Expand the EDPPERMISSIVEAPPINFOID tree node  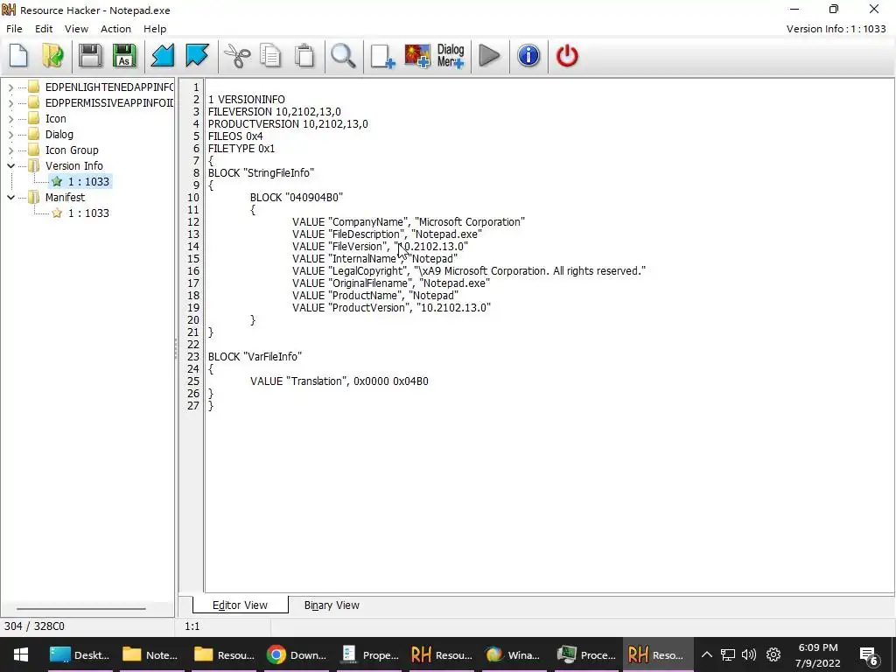pos(10,103)
